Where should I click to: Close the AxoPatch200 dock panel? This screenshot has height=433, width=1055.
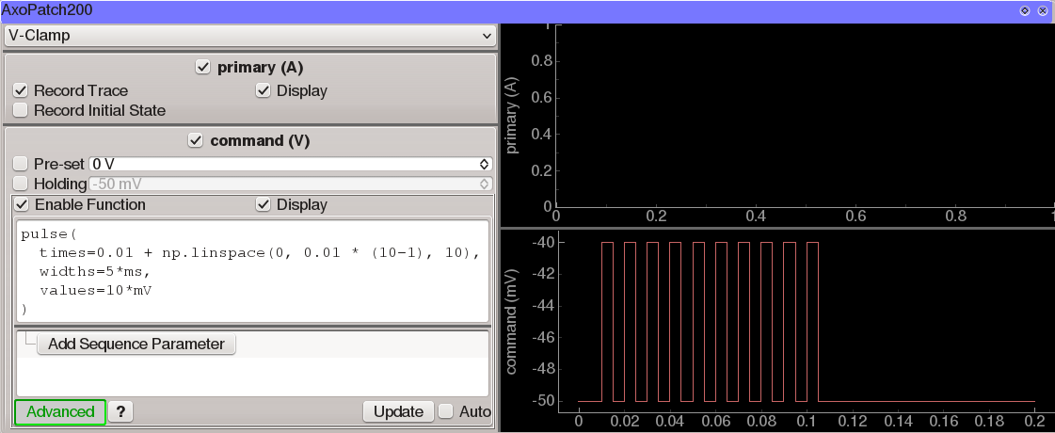click(1042, 10)
